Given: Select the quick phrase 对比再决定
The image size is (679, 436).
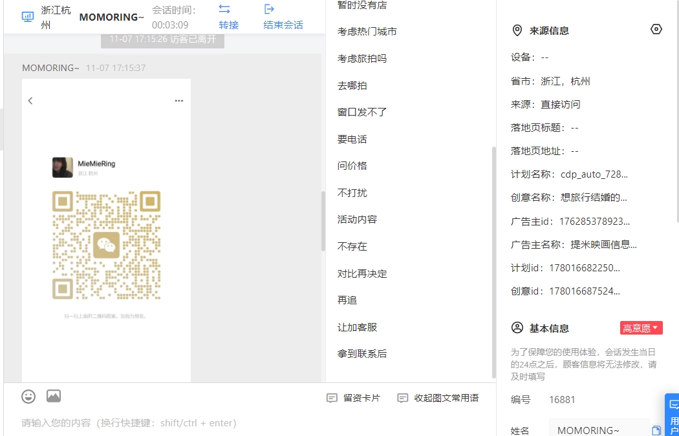Looking at the screenshot, I should (x=362, y=274).
